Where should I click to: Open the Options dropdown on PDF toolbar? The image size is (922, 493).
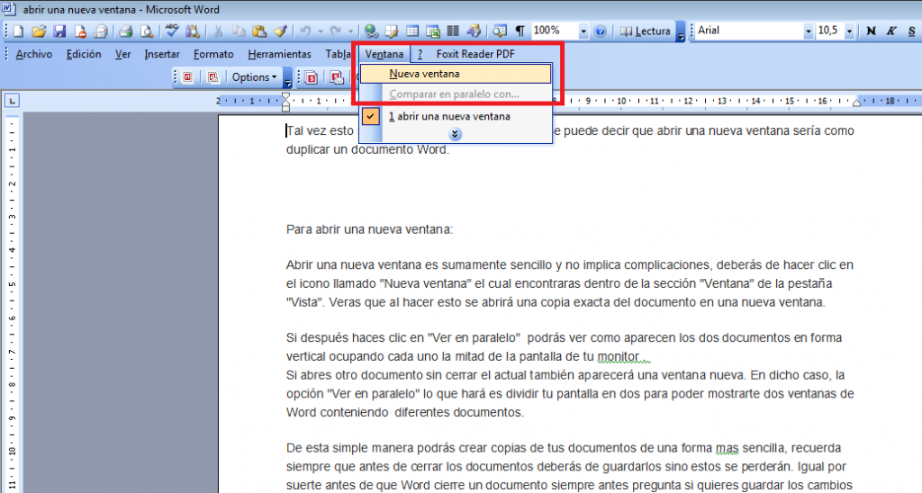coord(254,77)
